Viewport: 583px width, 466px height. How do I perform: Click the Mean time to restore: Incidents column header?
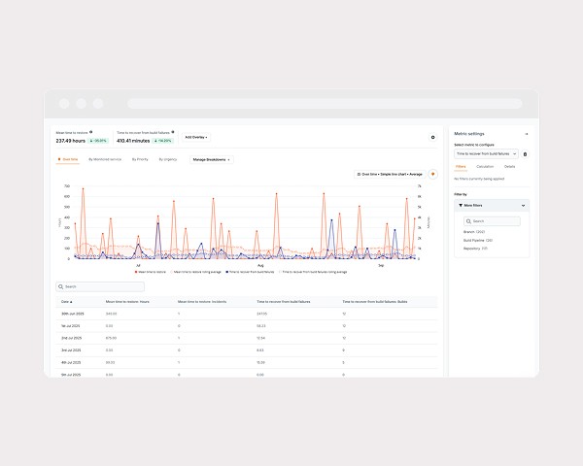202,302
